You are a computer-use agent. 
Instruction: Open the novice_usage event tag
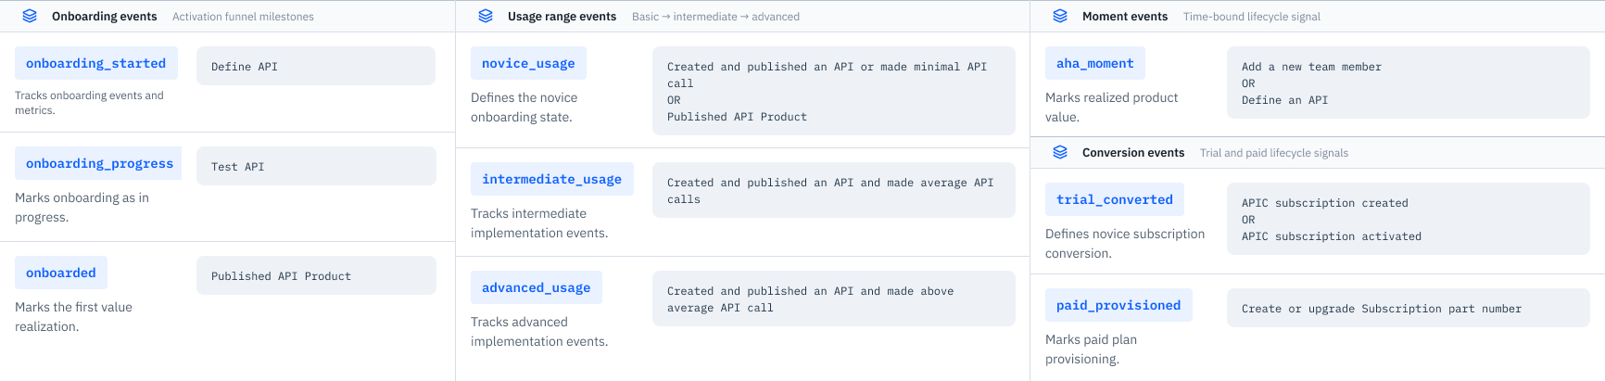point(528,63)
